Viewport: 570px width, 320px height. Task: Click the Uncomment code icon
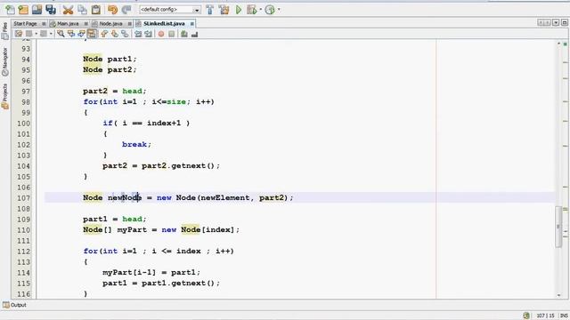194,34
